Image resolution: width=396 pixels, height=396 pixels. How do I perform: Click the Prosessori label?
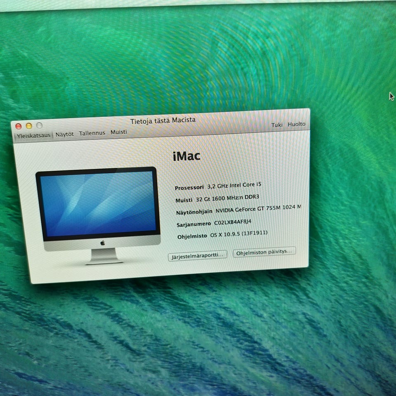(x=189, y=188)
